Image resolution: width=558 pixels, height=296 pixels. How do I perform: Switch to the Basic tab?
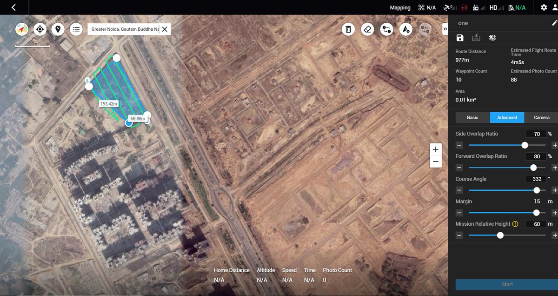(x=472, y=117)
